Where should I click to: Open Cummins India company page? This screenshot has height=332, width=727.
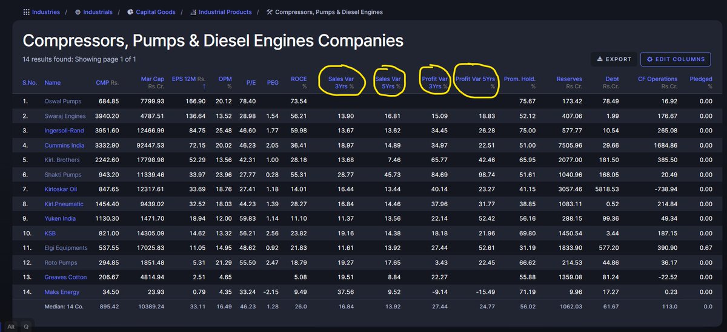[64, 145]
